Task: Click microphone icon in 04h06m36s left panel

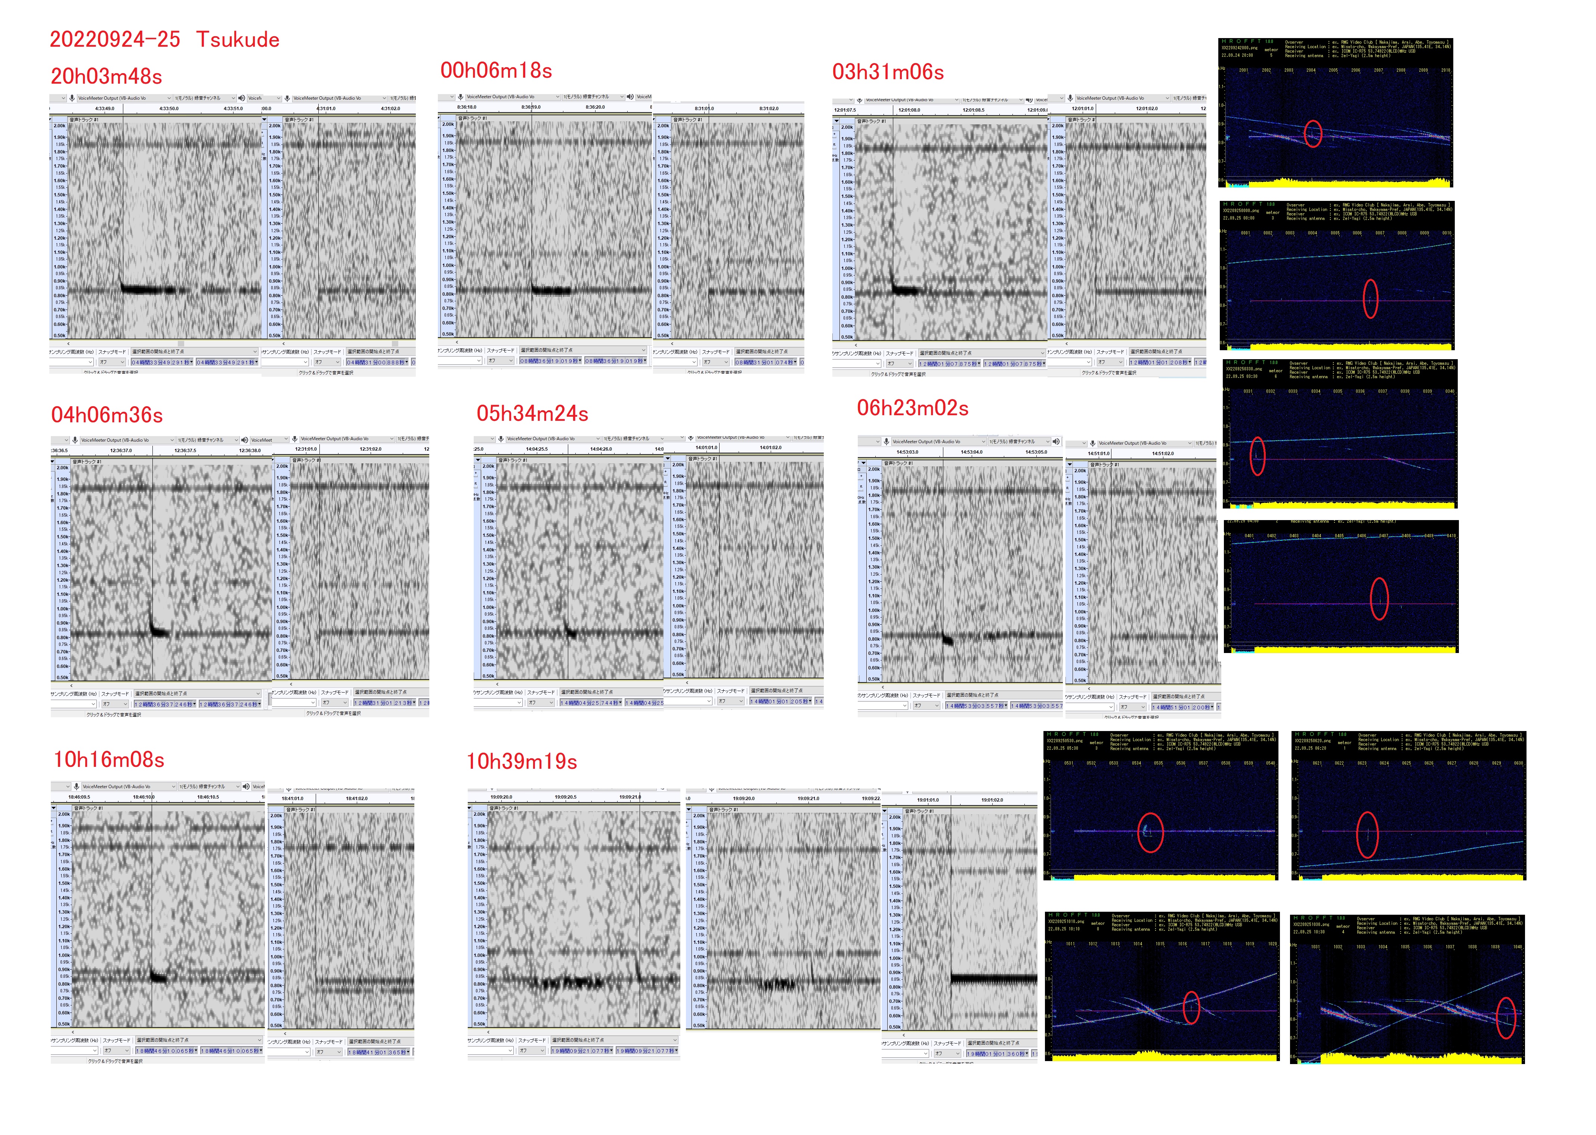Action: pos(75,440)
